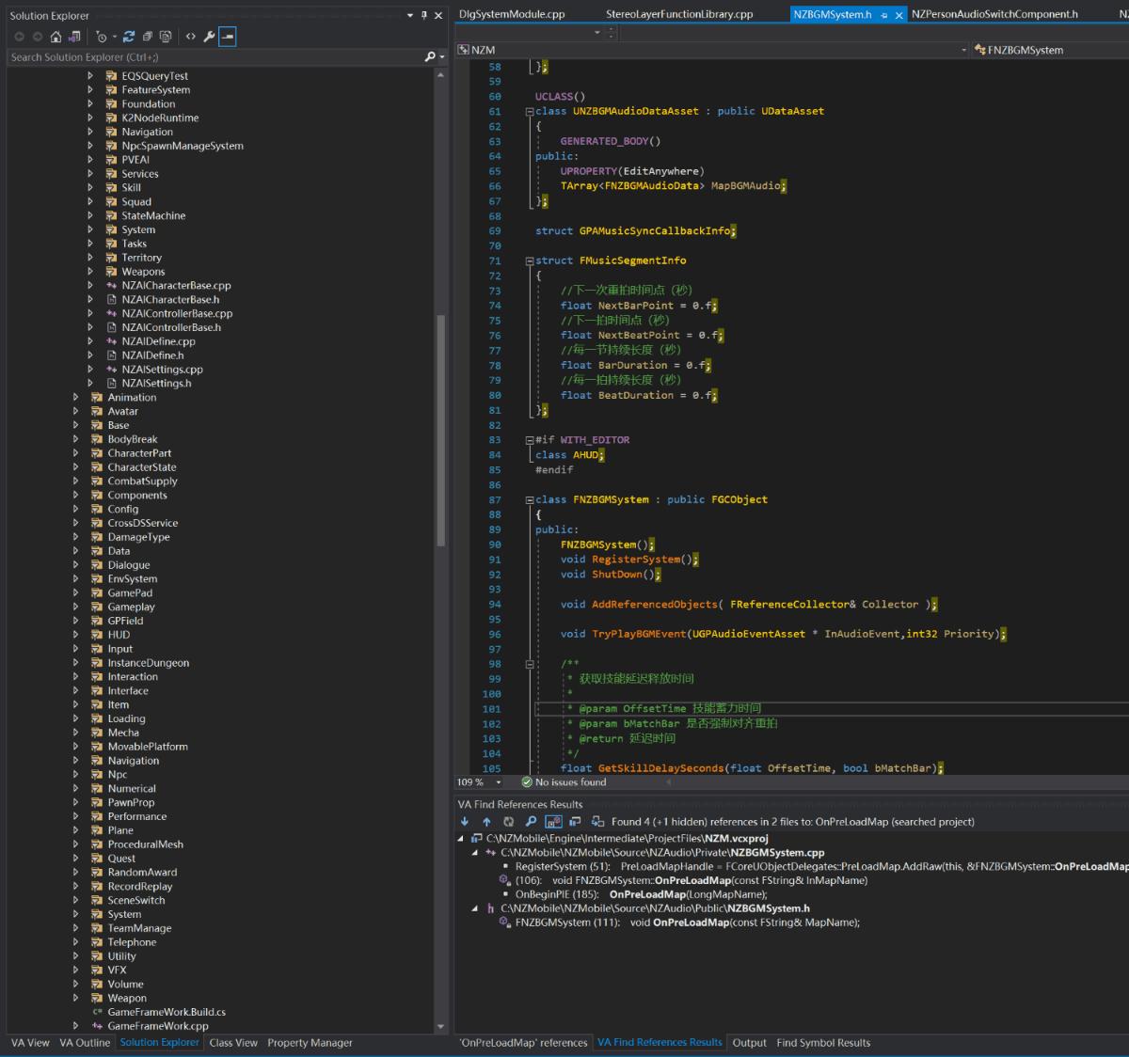1129x1057 pixels.
Task: Go to previous reference result arrow
Action: [486, 821]
